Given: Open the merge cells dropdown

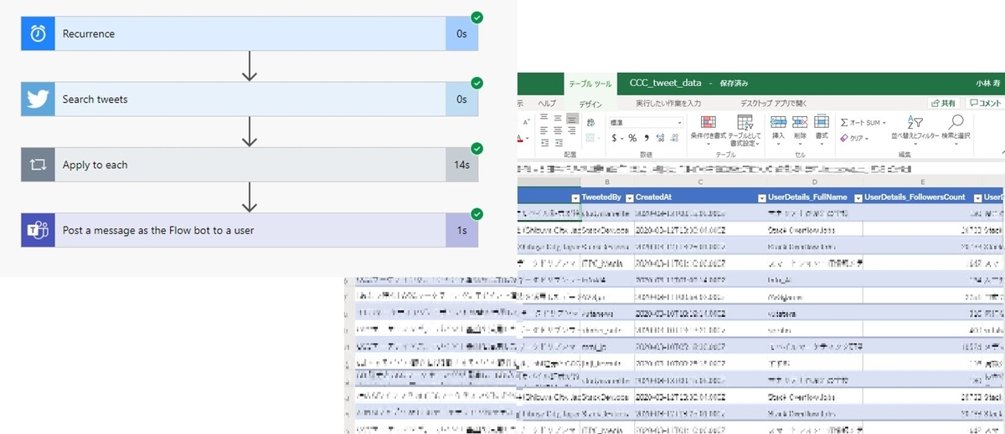Looking at the screenshot, I should pos(599,139).
